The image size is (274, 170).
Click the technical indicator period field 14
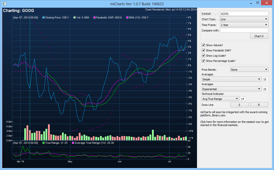click(x=243, y=99)
